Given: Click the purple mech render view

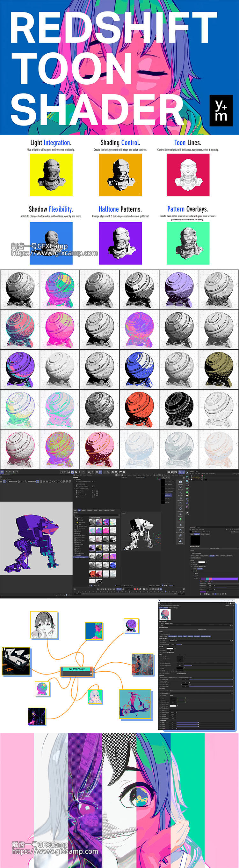Looking at the screenshot, I should [x=36, y=538].
